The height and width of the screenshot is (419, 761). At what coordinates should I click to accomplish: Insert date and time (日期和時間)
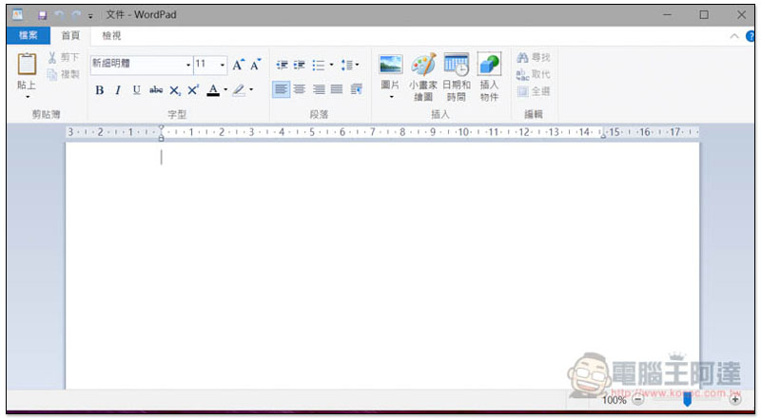pyautogui.click(x=456, y=65)
